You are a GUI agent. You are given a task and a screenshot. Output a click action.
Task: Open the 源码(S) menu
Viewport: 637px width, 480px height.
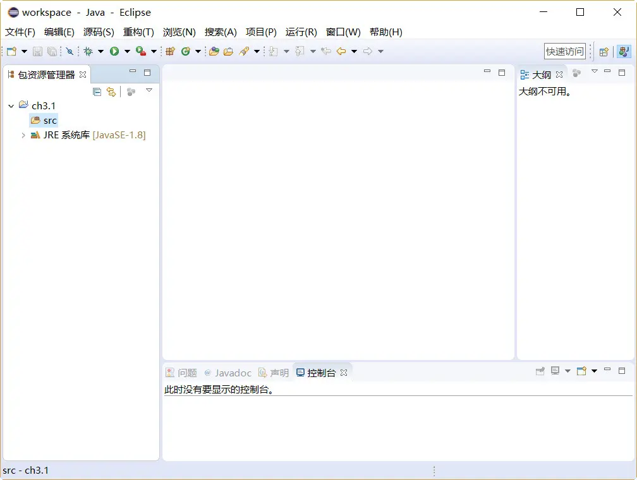click(x=99, y=32)
